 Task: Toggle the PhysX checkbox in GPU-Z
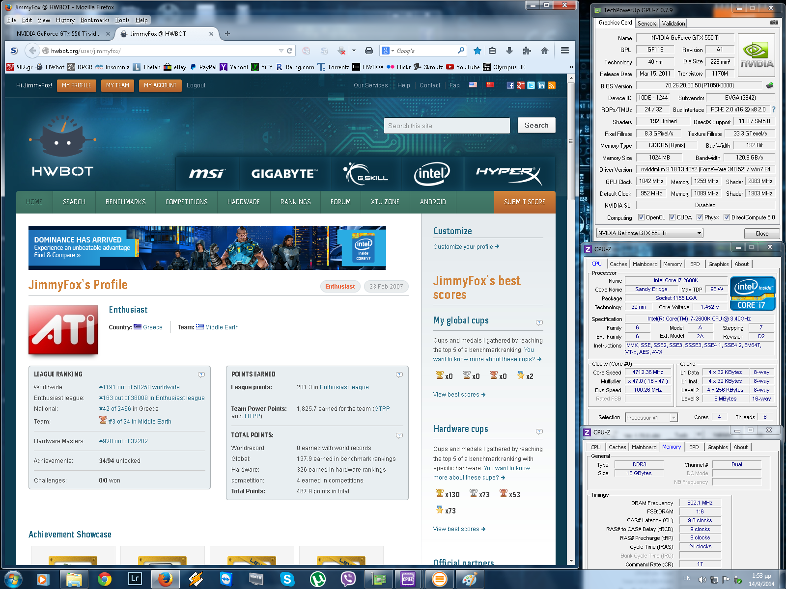[x=700, y=217]
